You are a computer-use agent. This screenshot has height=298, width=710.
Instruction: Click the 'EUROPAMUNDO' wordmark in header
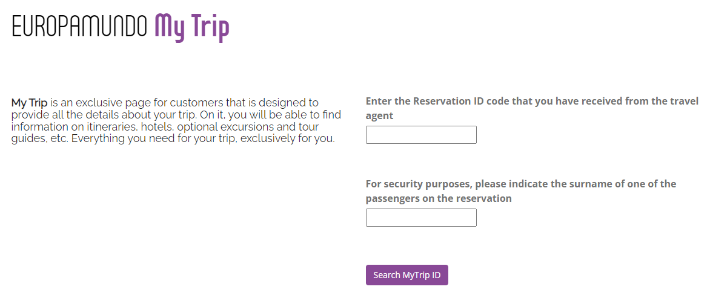79,26
